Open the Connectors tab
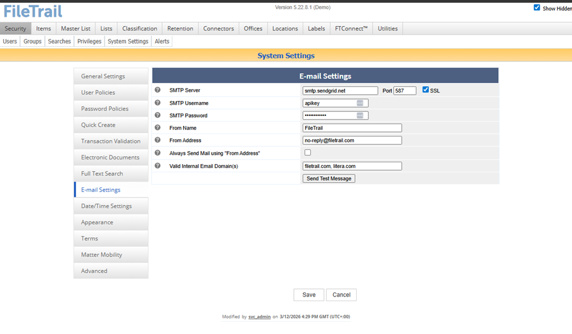572x334 pixels. point(218,28)
